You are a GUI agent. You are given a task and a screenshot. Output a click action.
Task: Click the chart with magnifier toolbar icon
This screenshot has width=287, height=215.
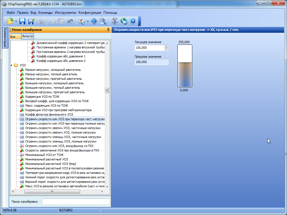click(x=82, y=21)
